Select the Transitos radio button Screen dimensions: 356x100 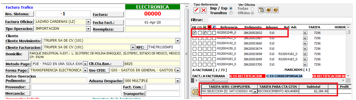coord(231,13)
